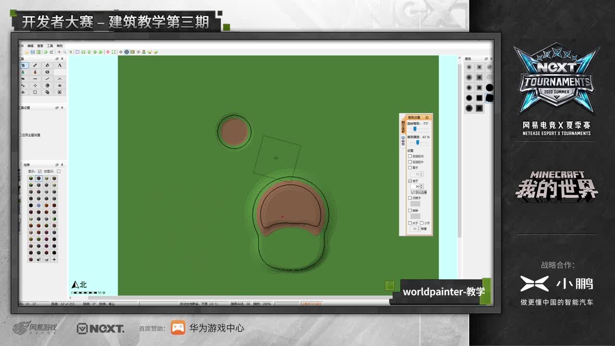The image size is (615, 346).
Task: Click the up stepper beside the 低于 value
Action: [421, 185]
